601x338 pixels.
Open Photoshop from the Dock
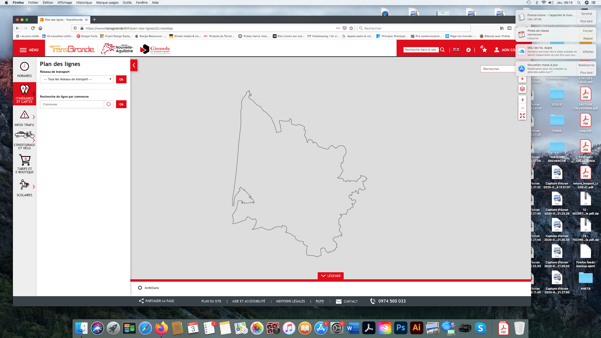pyautogui.click(x=401, y=328)
